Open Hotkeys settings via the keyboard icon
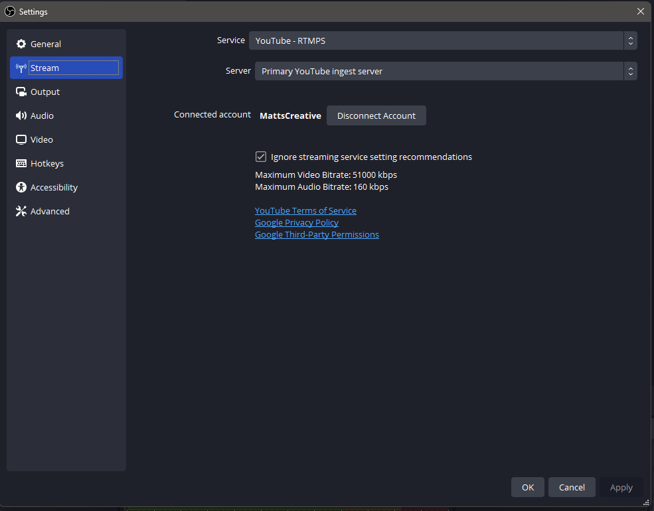Screen dimensions: 654x511 (21, 163)
